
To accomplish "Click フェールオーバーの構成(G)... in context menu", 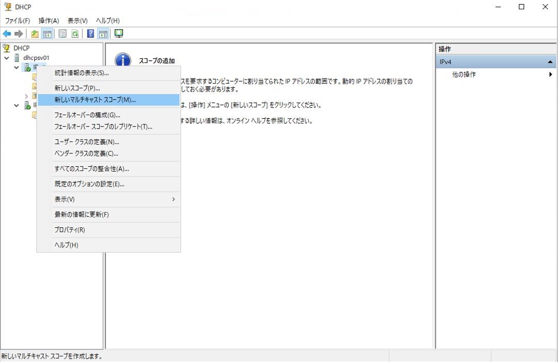I will pos(87,115).
